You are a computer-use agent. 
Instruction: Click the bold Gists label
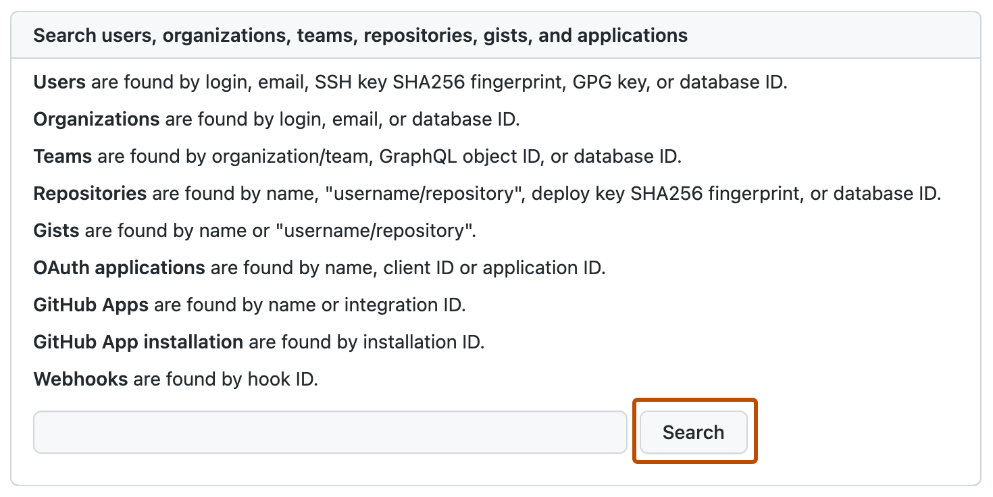point(55,230)
